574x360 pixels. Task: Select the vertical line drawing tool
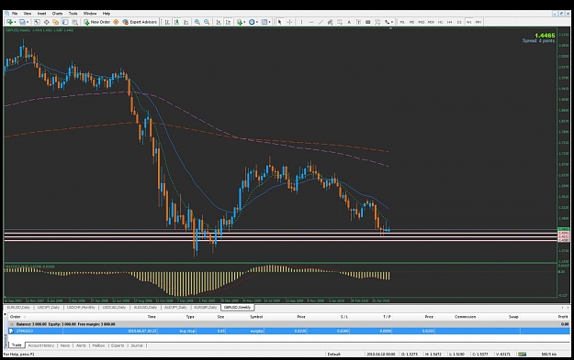pos(301,22)
